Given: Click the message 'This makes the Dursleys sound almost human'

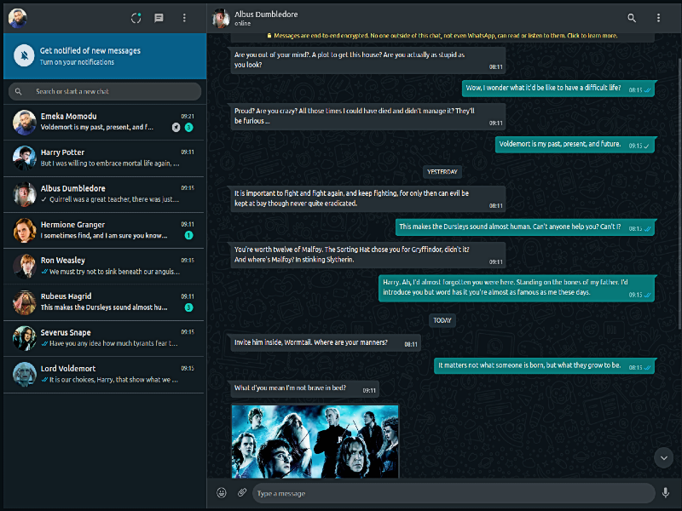Looking at the screenshot, I should click(x=525, y=227).
